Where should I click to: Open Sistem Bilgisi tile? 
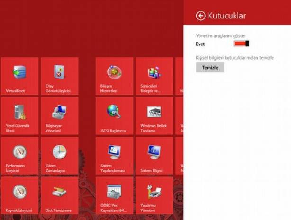pos(154,156)
